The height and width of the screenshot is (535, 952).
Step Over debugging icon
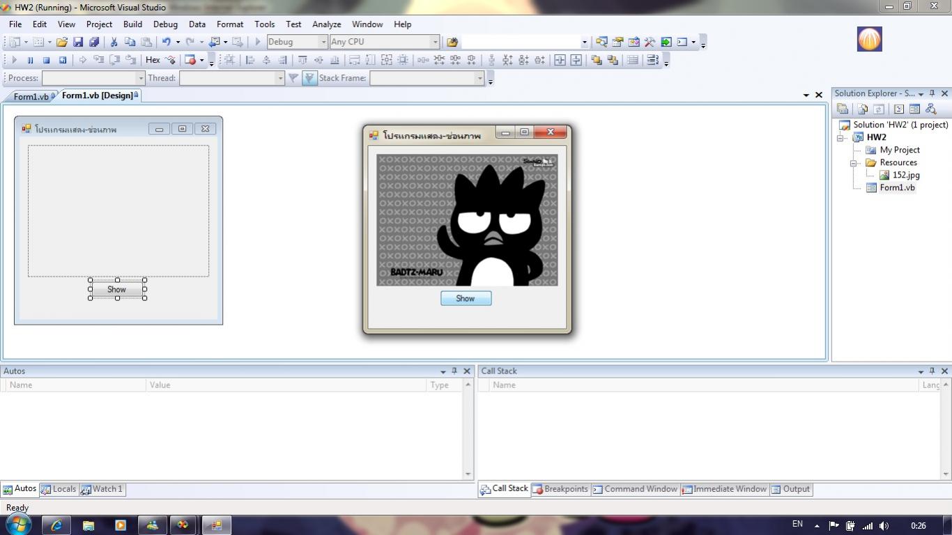tap(114, 60)
